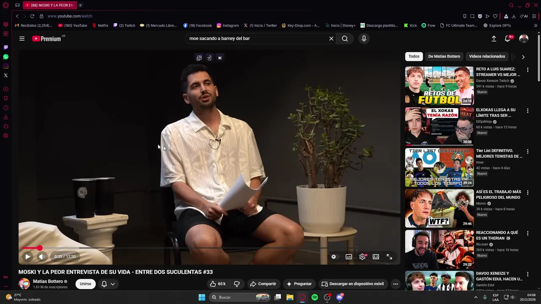Clear the search box text

coord(331,38)
